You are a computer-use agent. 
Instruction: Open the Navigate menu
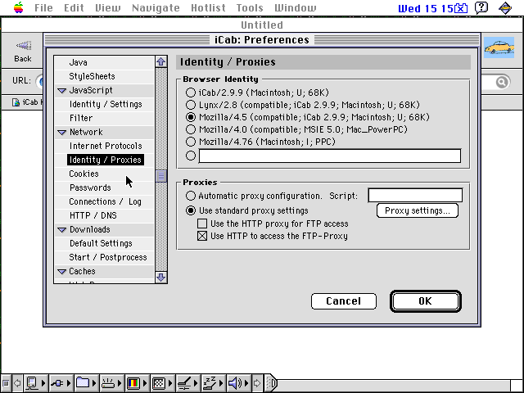coord(156,7)
